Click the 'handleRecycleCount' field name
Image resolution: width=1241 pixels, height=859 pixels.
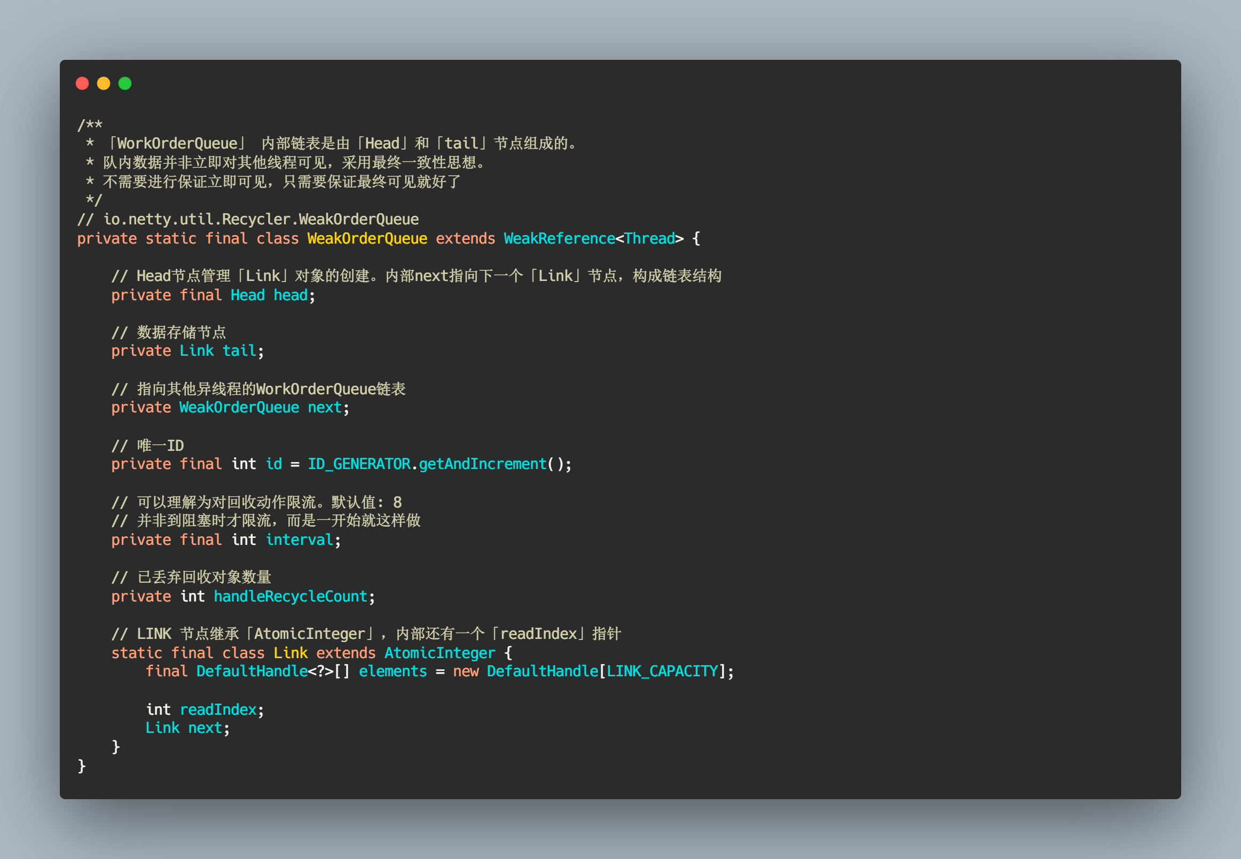(x=290, y=596)
